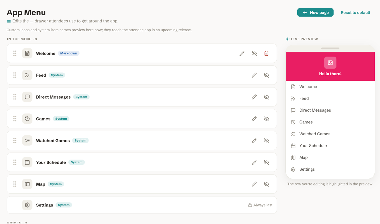Click the Direct Messages drag handle
The width and height of the screenshot is (380, 224).
[15, 97]
